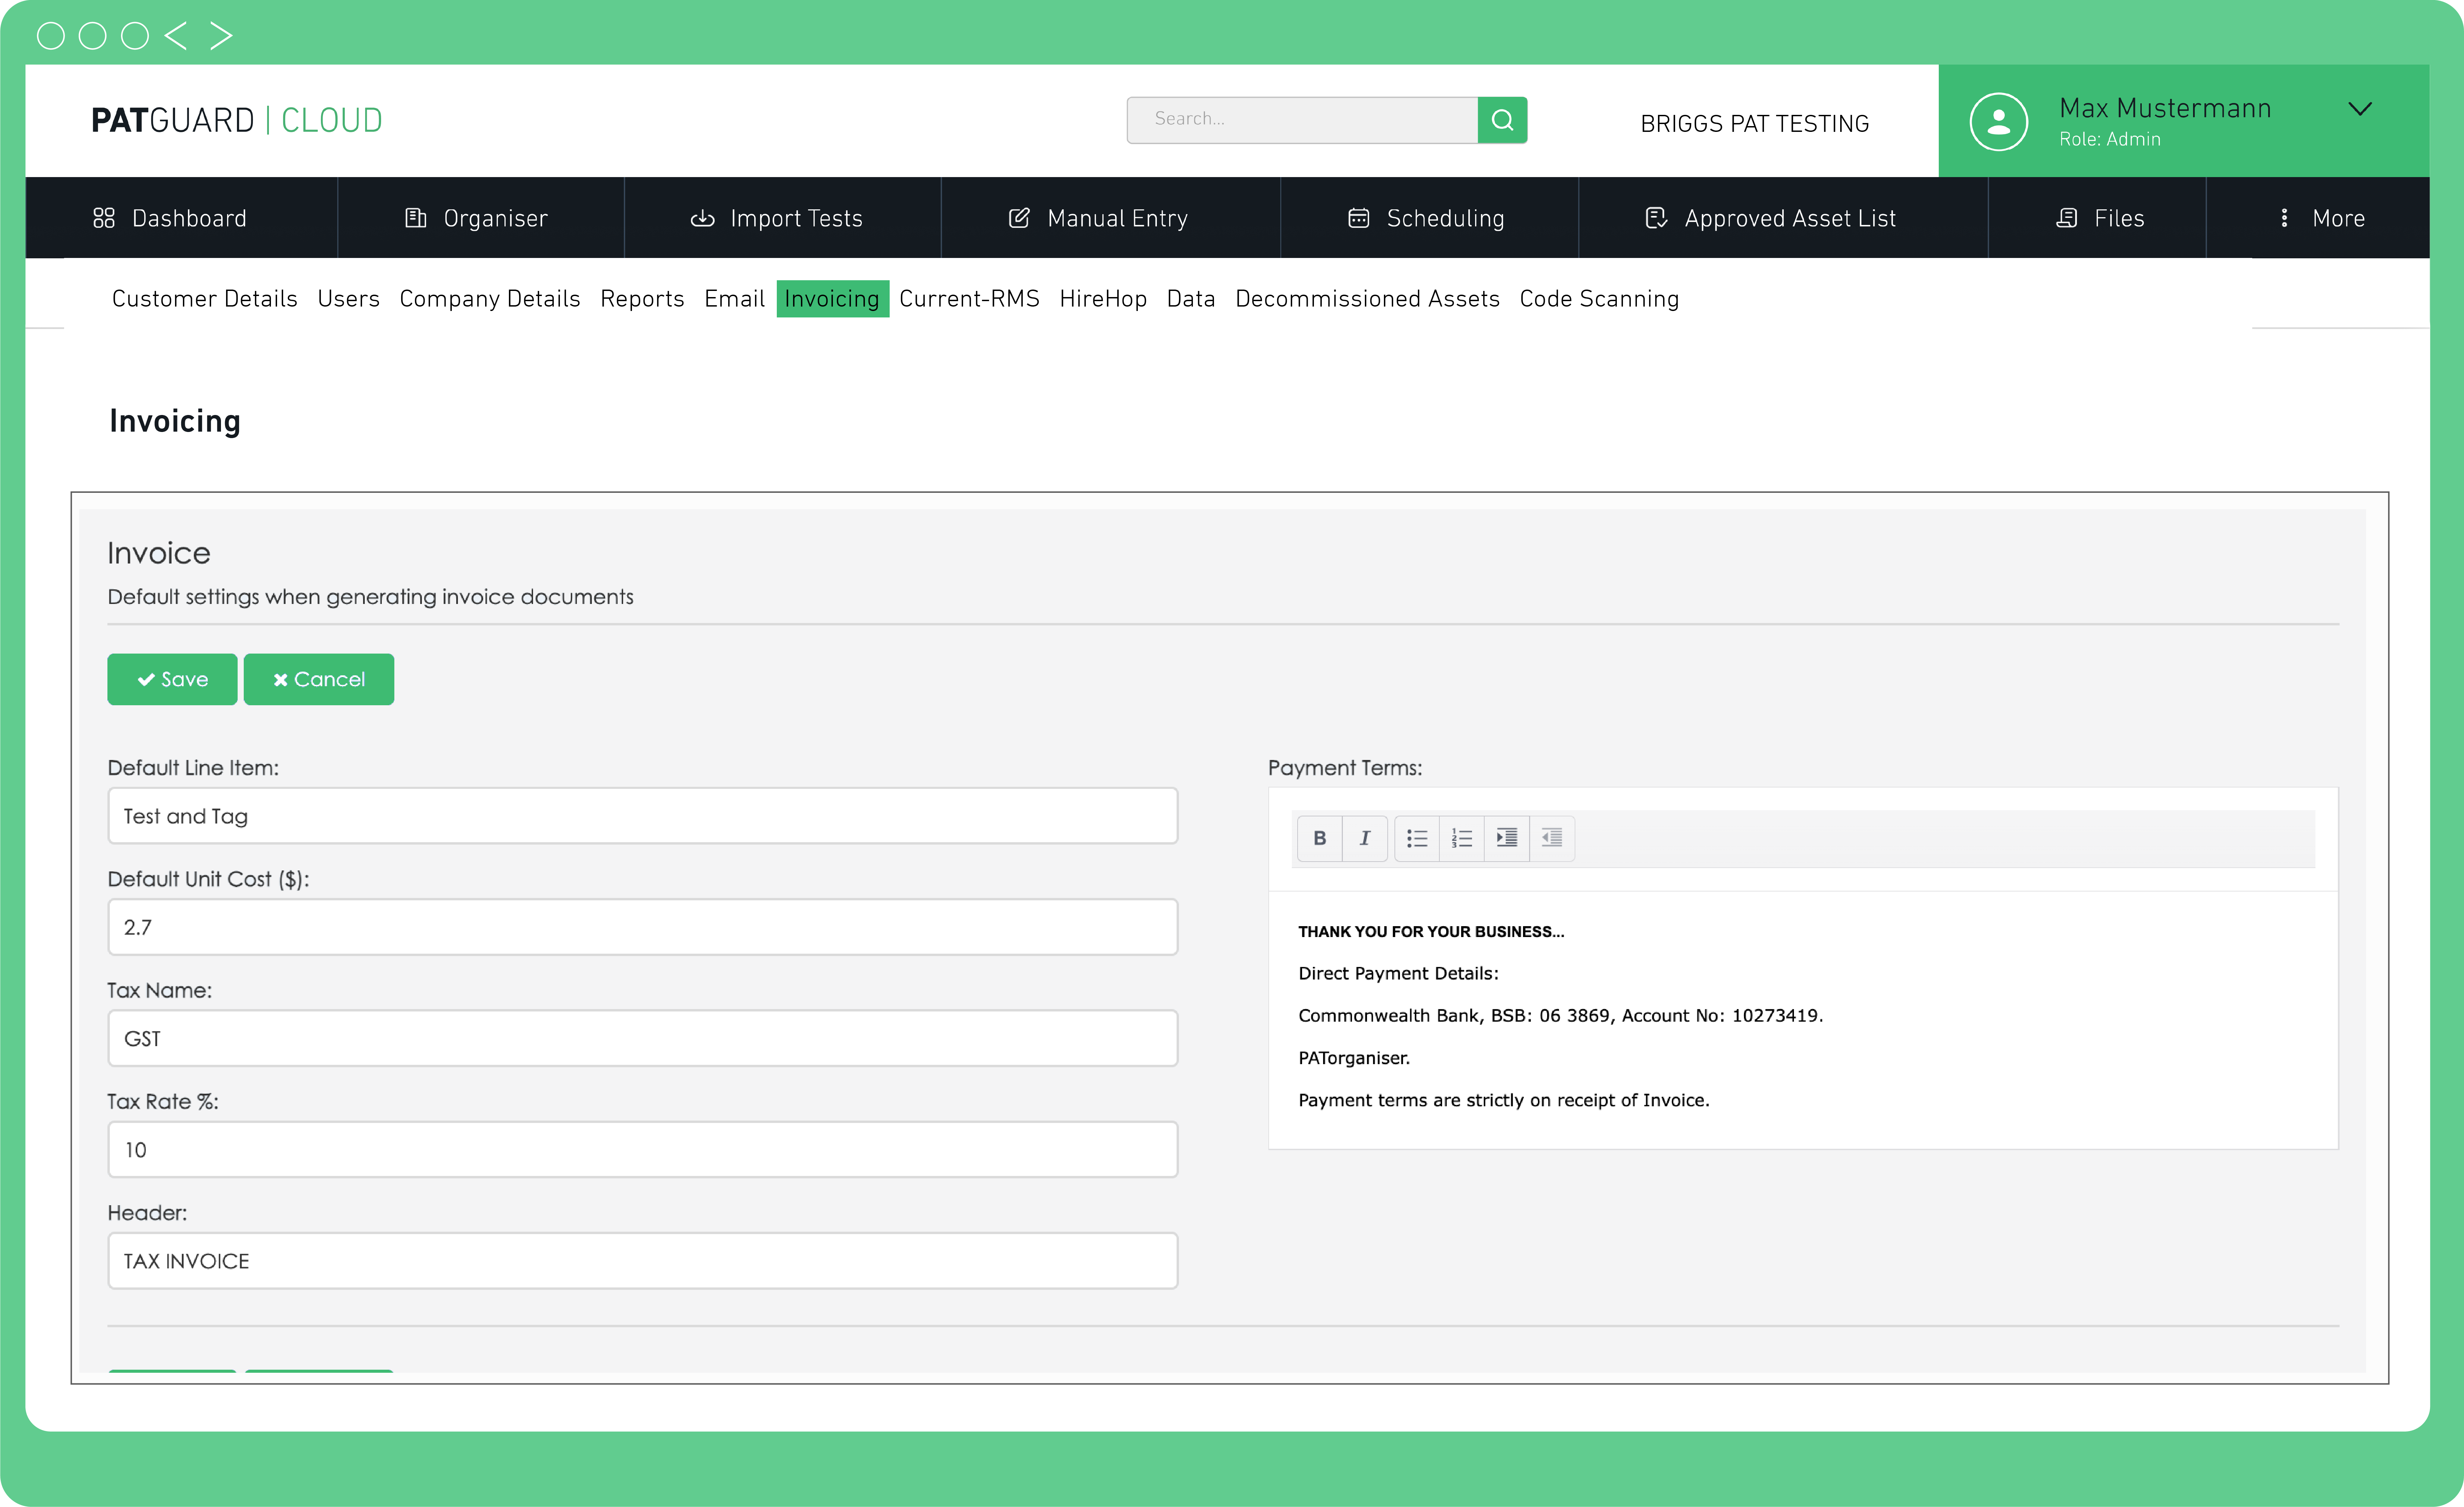Insert bulleted list in Payment Terms
This screenshot has width=2464, height=1507.
point(1417,838)
